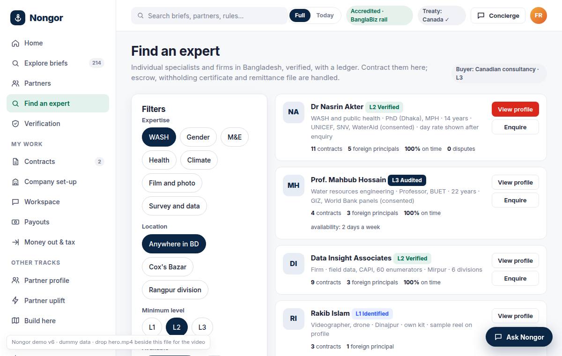562x356 pixels.
Task: View profile of Data Insight Associates
Action: [x=515, y=260]
